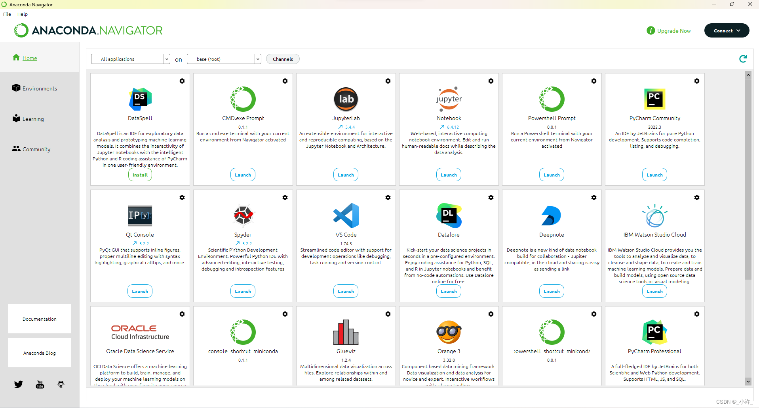Open the Anaconda Blog button
Image resolution: width=759 pixels, height=408 pixels.
pyautogui.click(x=40, y=353)
